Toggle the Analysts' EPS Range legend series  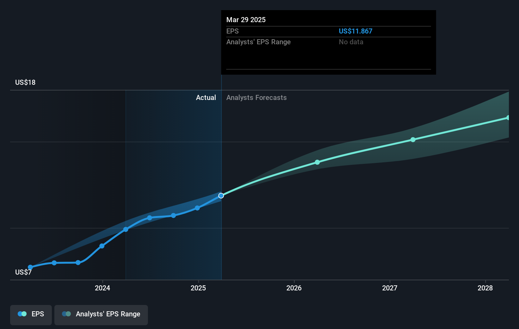coord(101,315)
